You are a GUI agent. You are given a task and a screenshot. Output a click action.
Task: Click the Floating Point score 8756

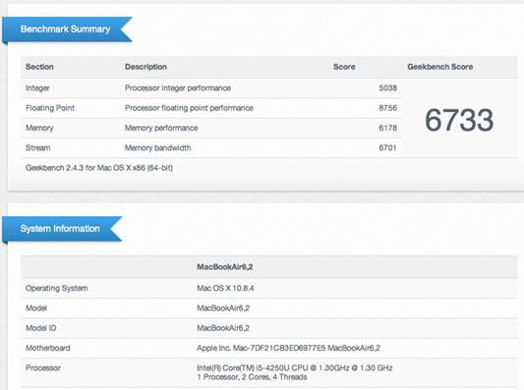387,108
